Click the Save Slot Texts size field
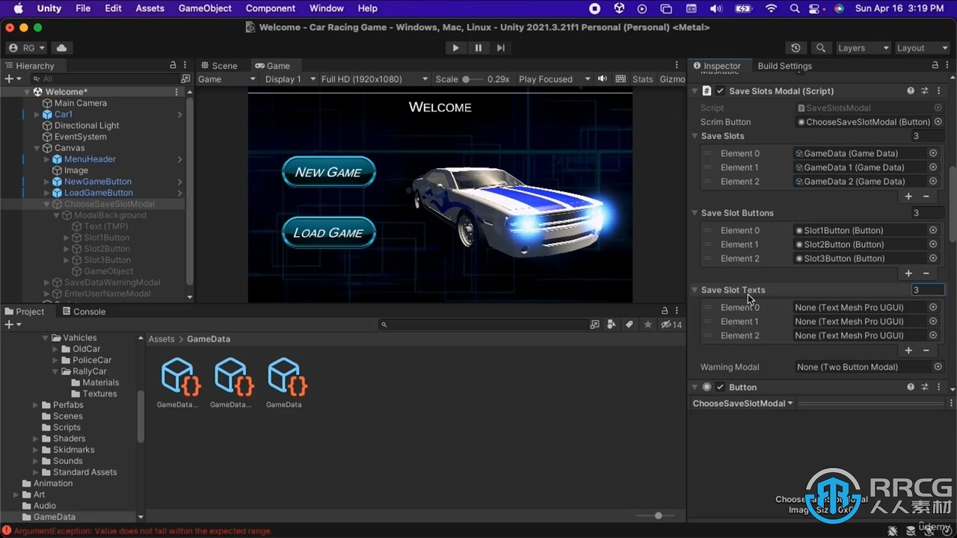957x538 pixels. 928,290
